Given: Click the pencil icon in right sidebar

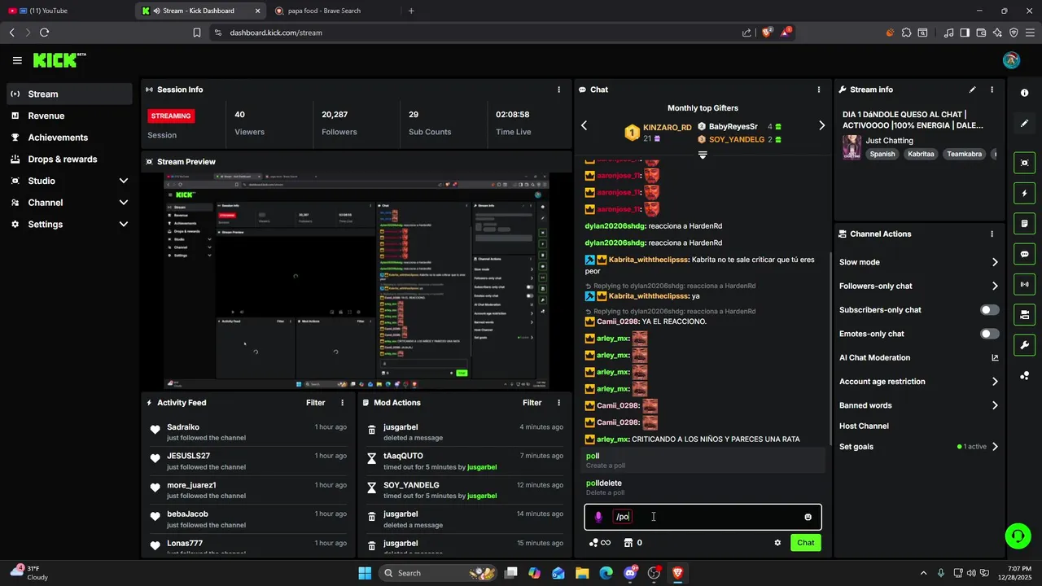Looking at the screenshot, I should 1024,124.
